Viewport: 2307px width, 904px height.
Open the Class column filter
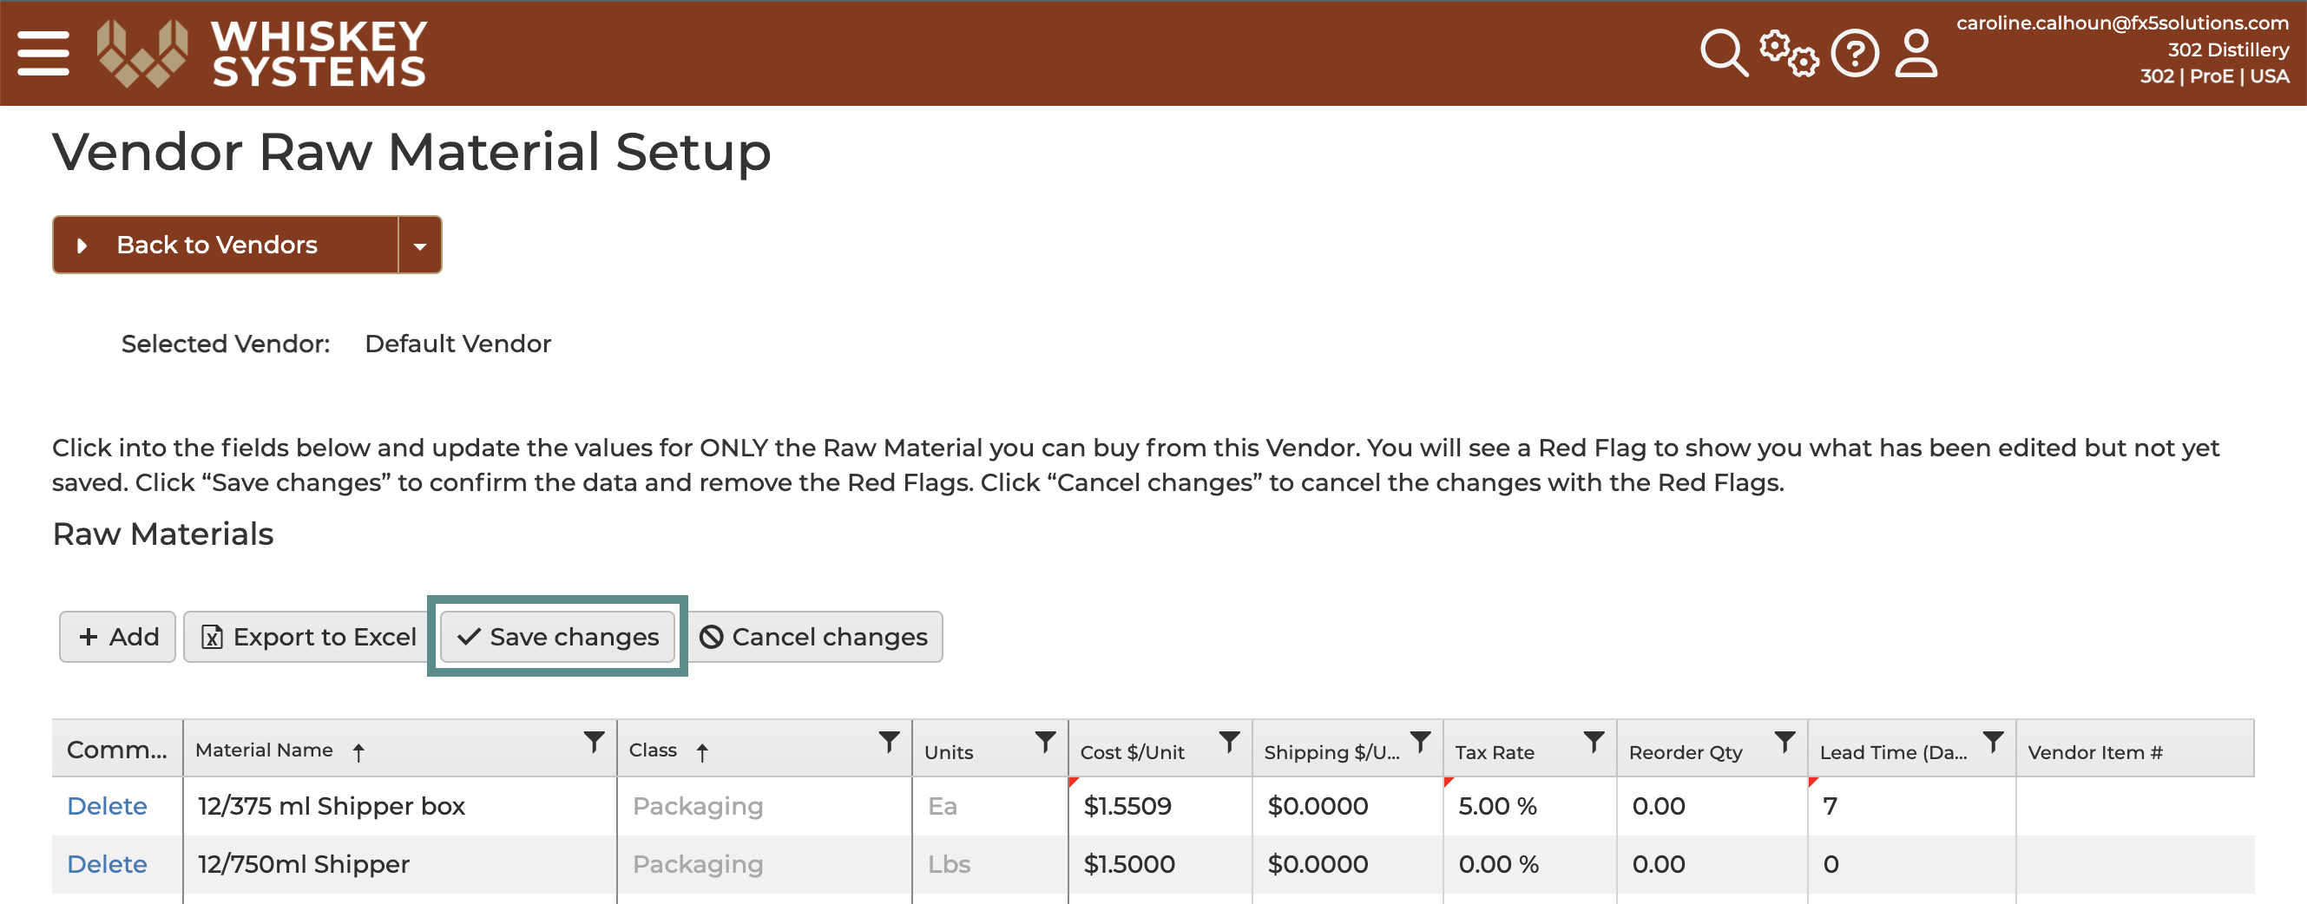pyautogui.click(x=889, y=742)
